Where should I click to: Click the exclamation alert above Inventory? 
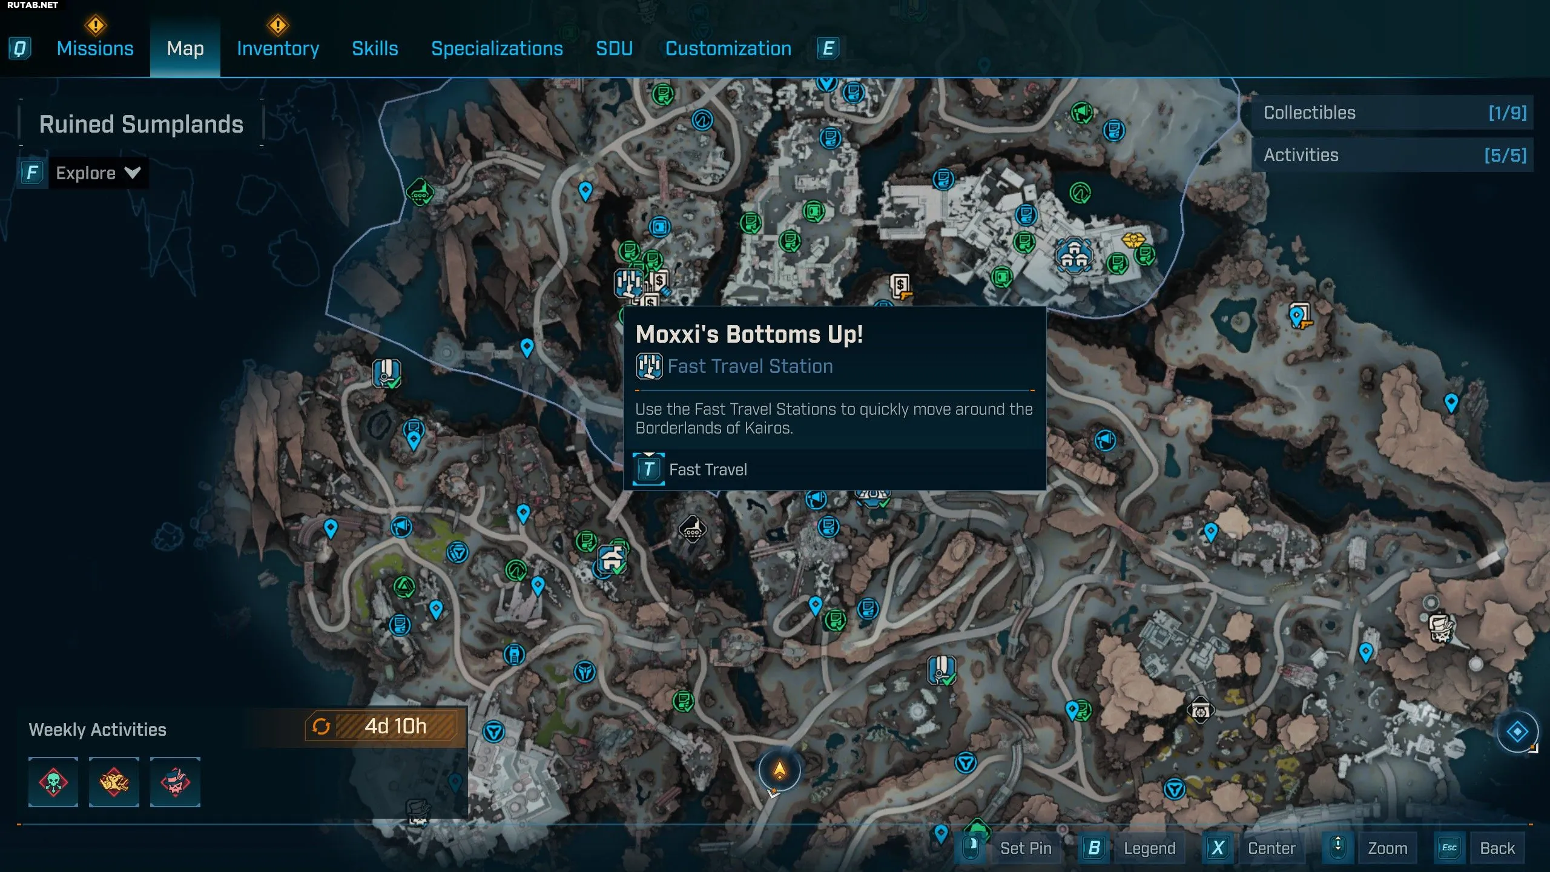pos(277,25)
